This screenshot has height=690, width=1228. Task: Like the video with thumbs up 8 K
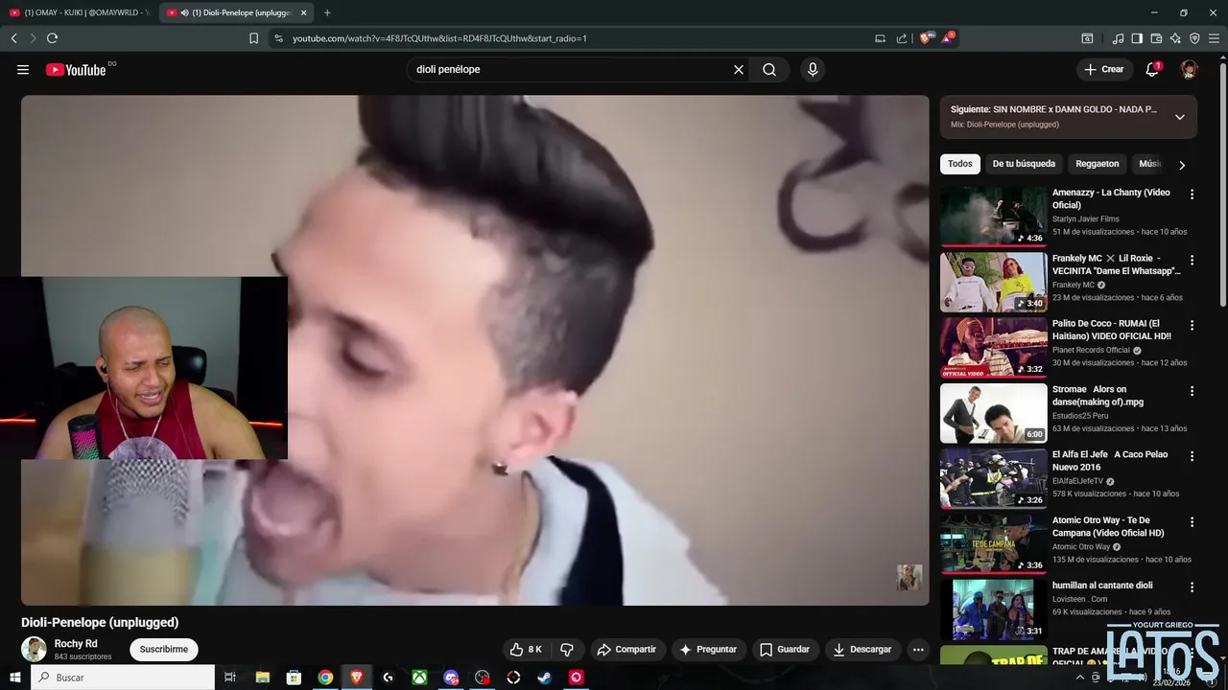526,650
